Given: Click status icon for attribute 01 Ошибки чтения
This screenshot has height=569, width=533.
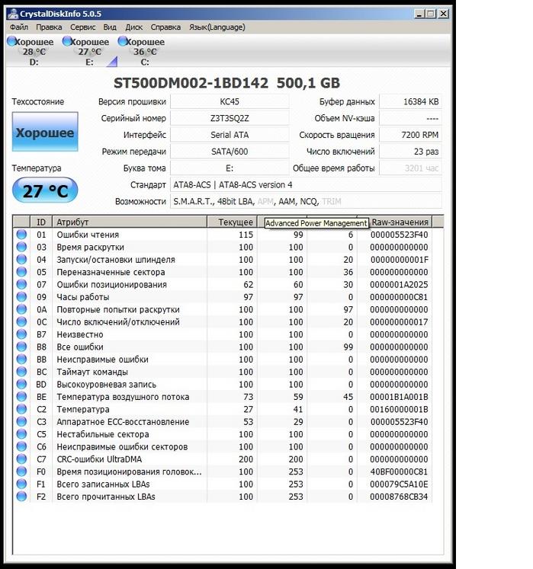Looking at the screenshot, I should pos(21,235).
